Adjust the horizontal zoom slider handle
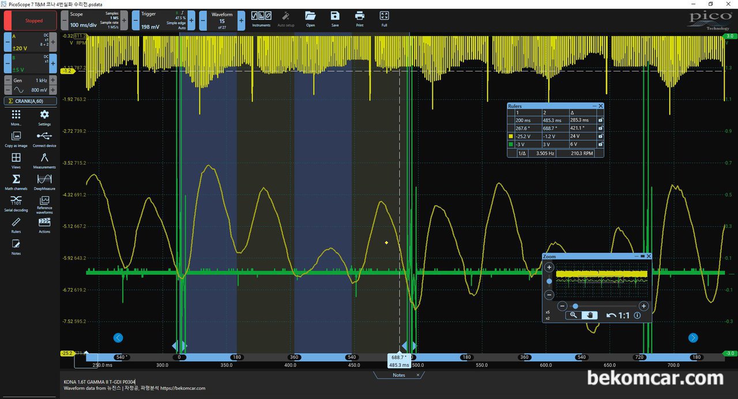This screenshot has width=738, height=399. pos(575,306)
